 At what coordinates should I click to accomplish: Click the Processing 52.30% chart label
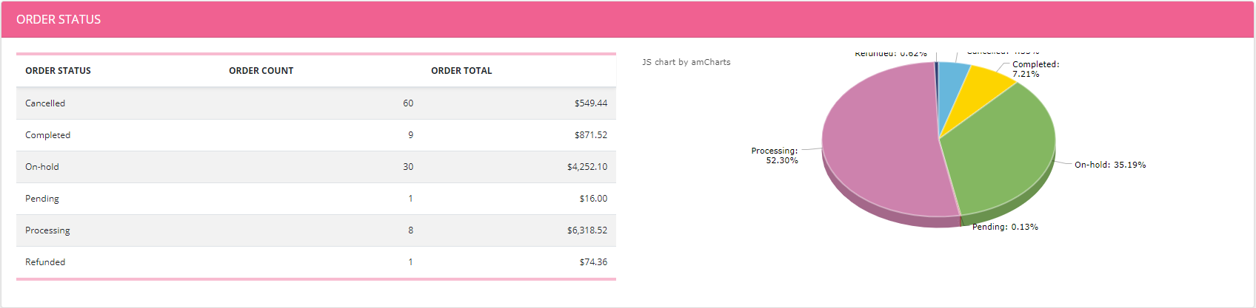point(775,155)
